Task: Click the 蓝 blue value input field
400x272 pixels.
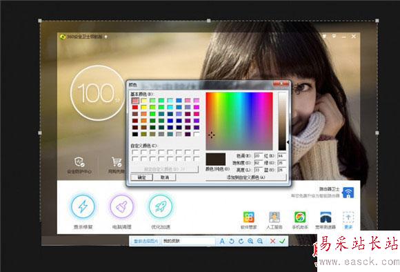Action: click(x=281, y=170)
